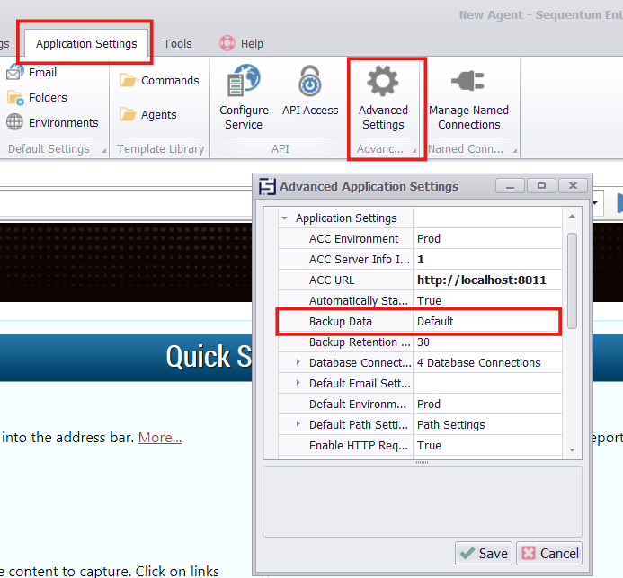Open the Folders default settings
The width and height of the screenshot is (623, 578).
(x=15, y=97)
